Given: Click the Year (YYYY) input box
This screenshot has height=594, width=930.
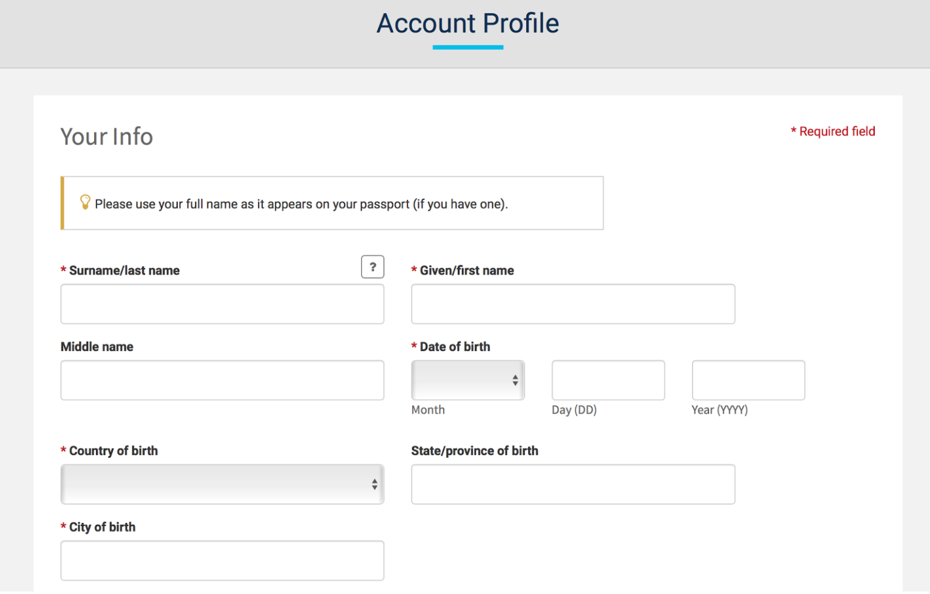Looking at the screenshot, I should (748, 380).
